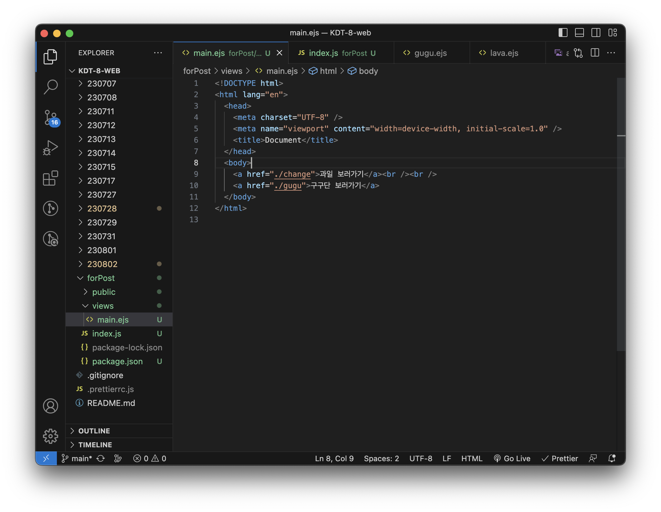
Task: Expand the 230731 folder
Action: [119, 236]
